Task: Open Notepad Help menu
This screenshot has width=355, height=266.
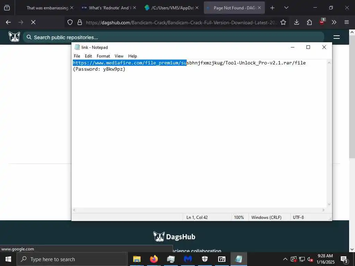Action: pos(132,56)
